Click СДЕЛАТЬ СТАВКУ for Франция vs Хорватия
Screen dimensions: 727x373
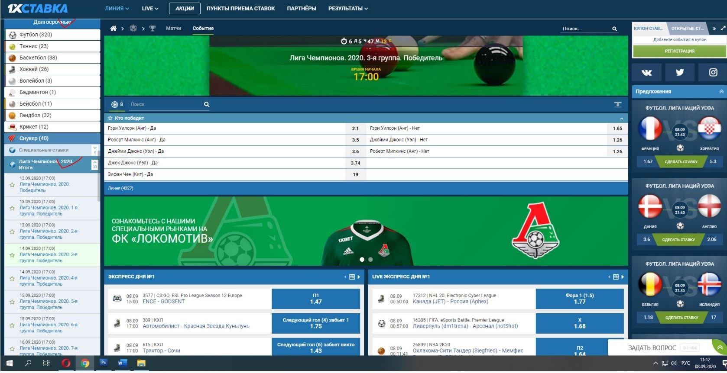(681, 162)
